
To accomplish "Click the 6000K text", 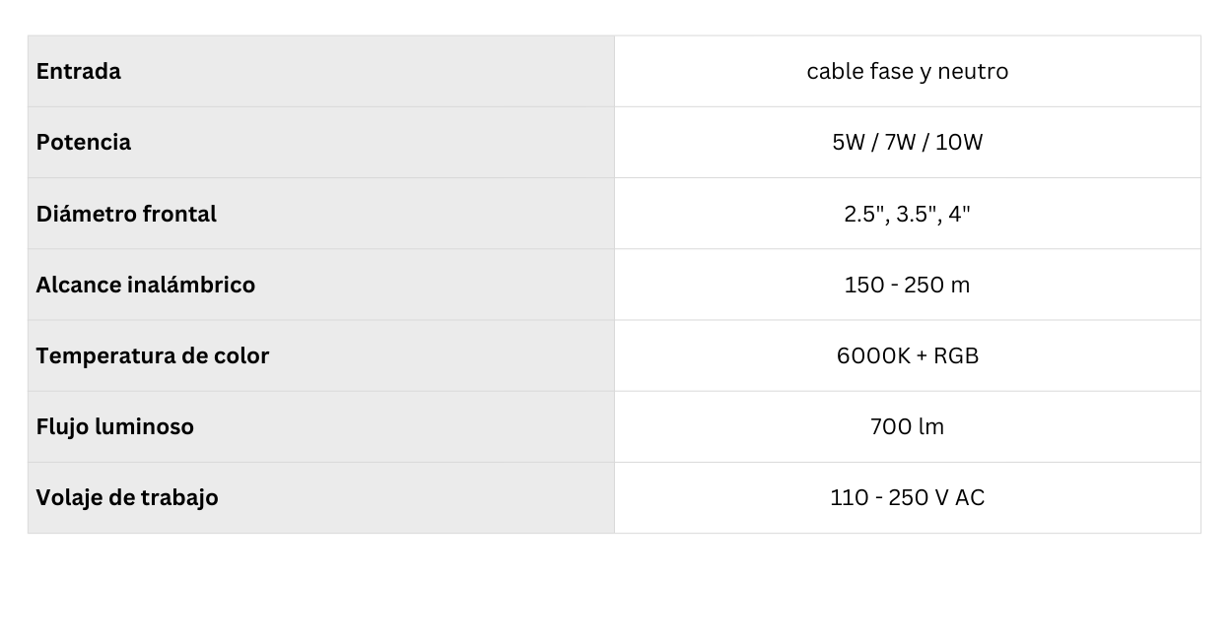I will [x=873, y=355].
